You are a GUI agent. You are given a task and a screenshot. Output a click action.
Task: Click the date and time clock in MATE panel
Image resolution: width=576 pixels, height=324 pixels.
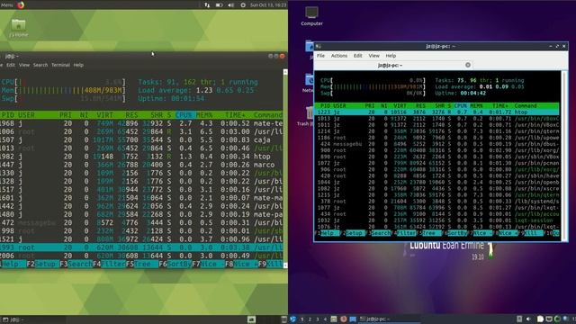point(268,5)
